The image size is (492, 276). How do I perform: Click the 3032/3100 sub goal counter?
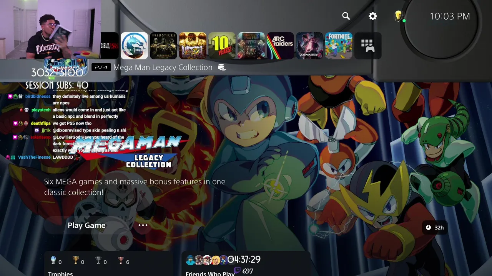coord(57,72)
